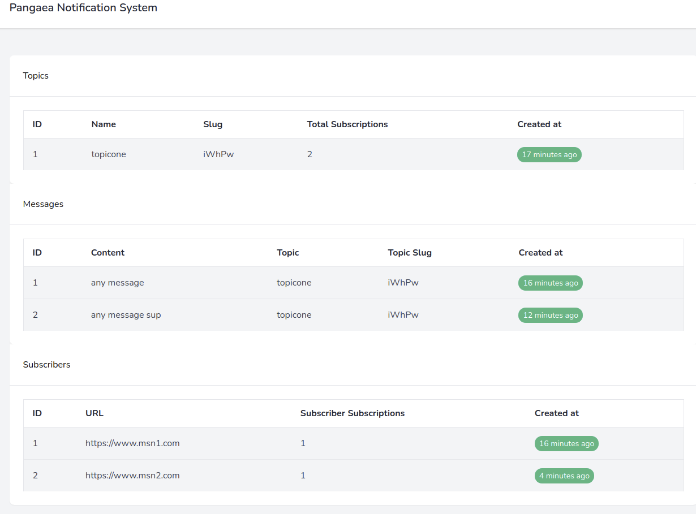Click the 16 minutes ago badge for message 1
696x514 pixels.
550,283
